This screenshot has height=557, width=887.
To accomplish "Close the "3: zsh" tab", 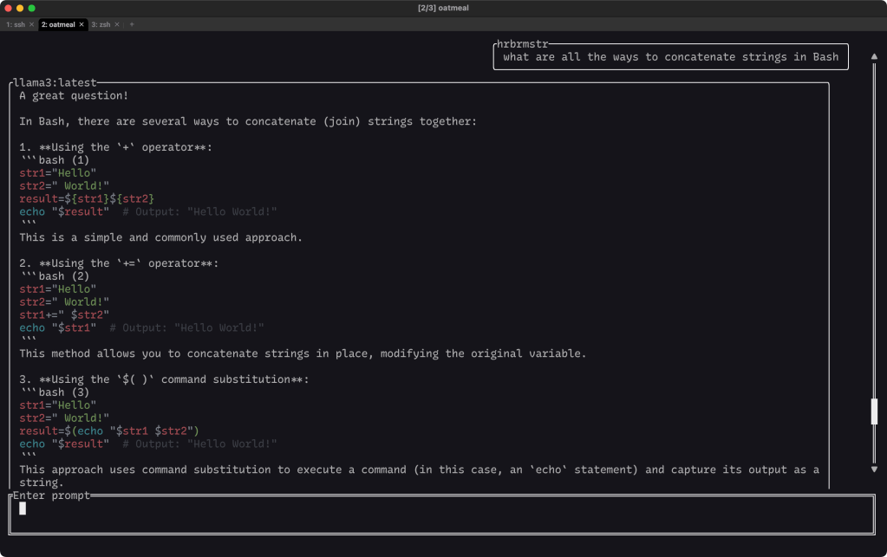I will coord(118,24).
